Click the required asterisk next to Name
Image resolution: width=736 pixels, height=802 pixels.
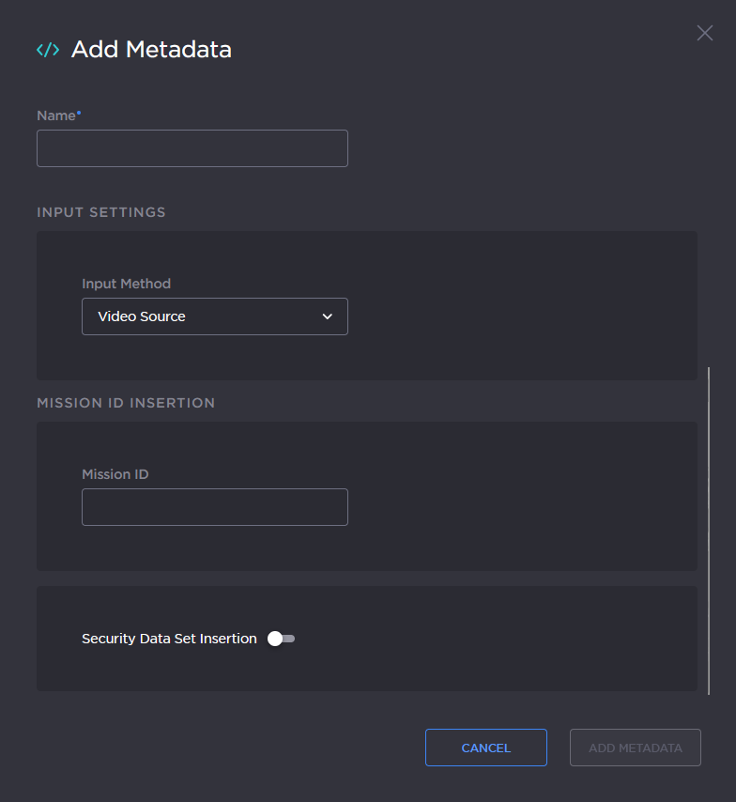coord(79,111)
